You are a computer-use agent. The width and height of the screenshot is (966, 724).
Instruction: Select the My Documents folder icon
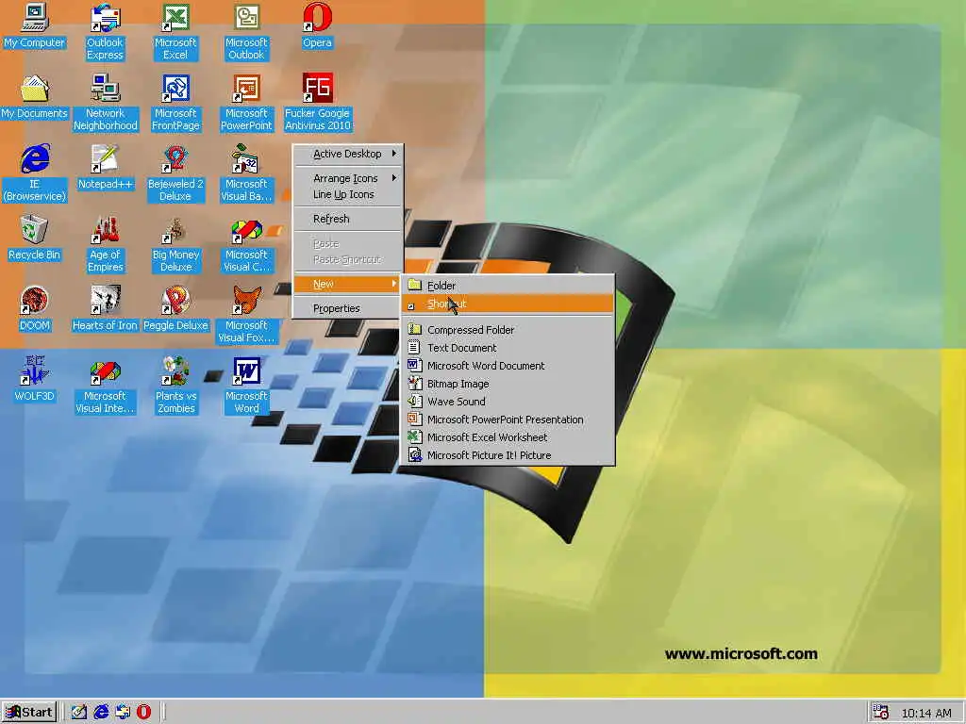point(34,97)
